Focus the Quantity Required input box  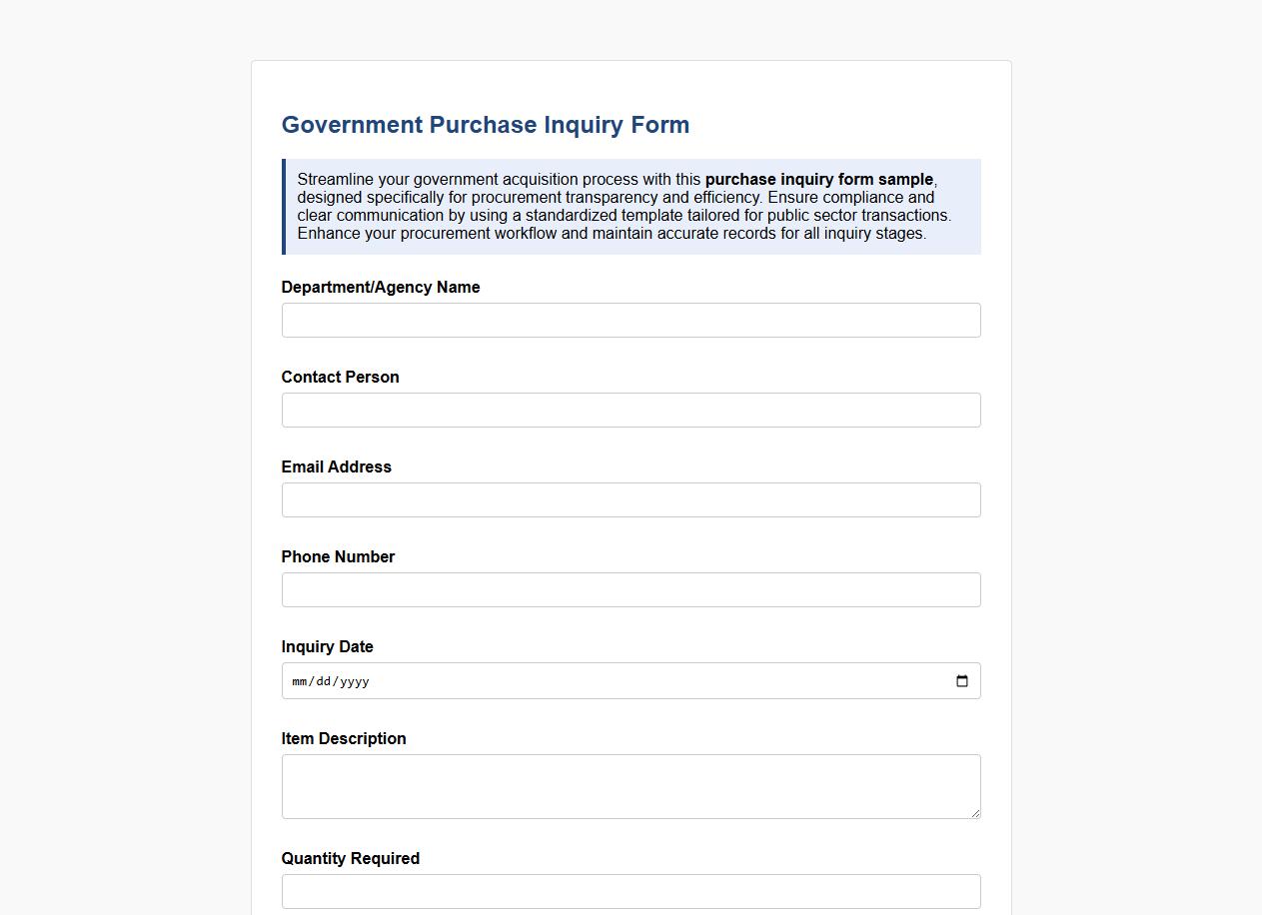[x=631, y=891]
